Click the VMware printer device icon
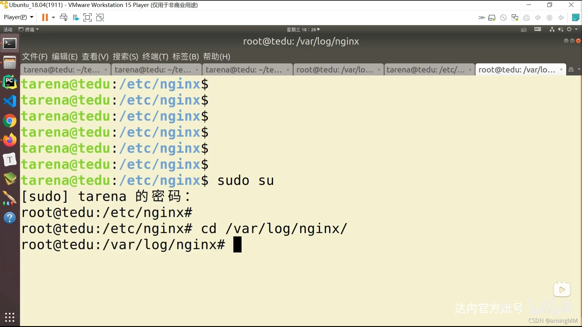 (527, 18)
